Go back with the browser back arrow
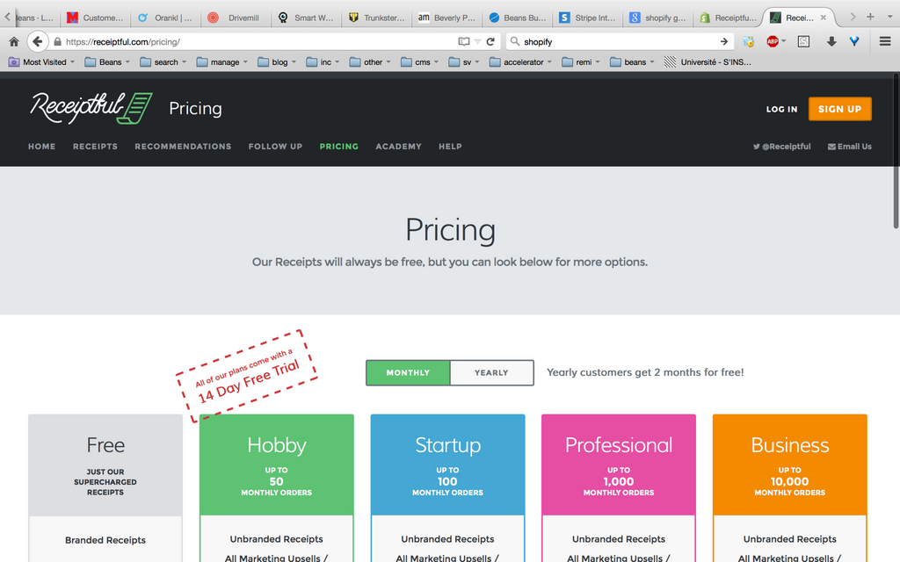The image size is (900, 562). click(x=37, y=41)
